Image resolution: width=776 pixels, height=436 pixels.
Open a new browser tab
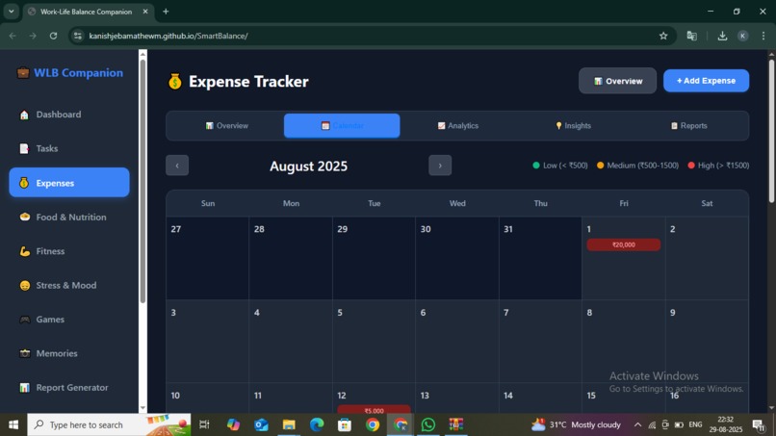[x=166, y=12]
